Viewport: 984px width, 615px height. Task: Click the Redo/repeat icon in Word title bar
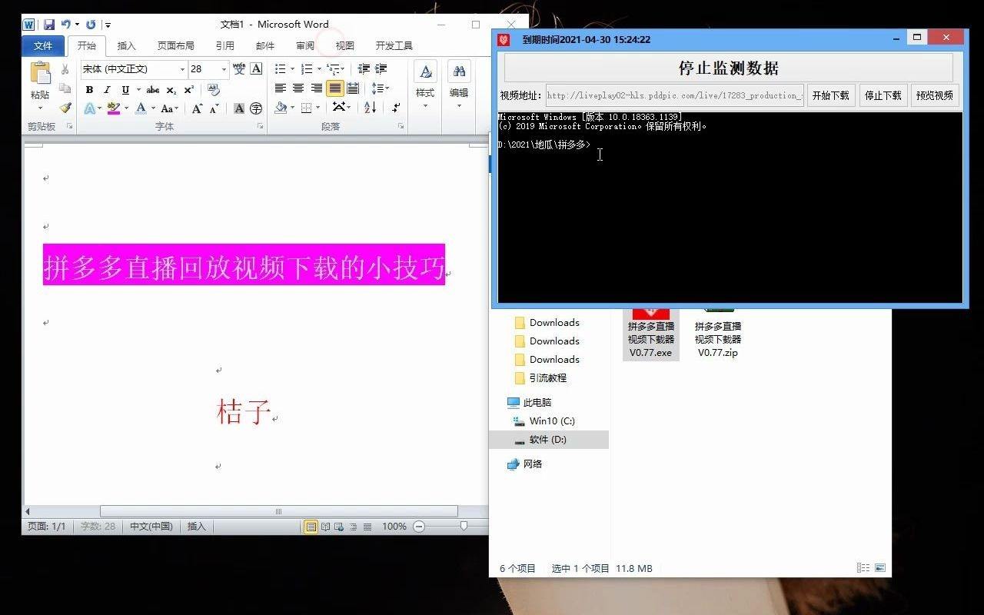coord(91,25)
